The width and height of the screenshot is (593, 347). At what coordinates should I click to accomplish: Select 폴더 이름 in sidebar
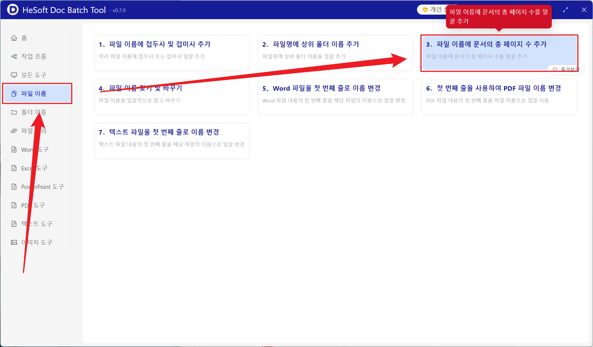pyautogui.click(x=37, y=112)
